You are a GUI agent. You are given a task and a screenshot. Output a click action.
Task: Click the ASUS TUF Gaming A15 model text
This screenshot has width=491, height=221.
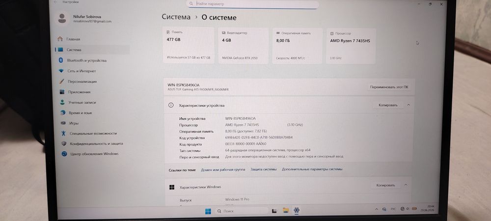pos(198,89)
